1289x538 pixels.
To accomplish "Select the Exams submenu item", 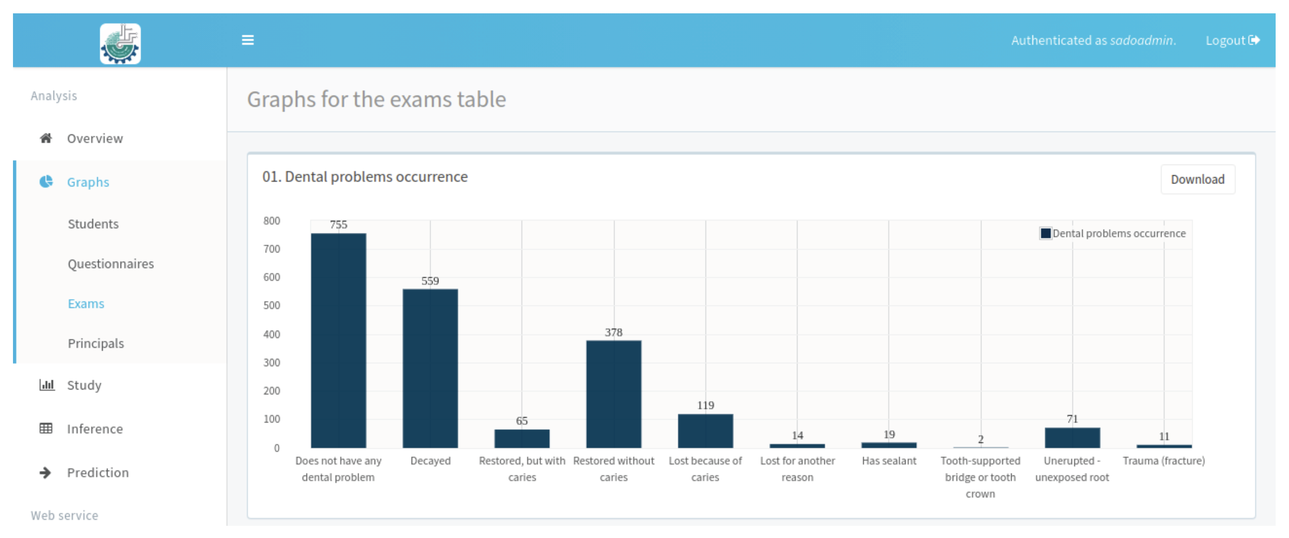I will tap(86, 304).
